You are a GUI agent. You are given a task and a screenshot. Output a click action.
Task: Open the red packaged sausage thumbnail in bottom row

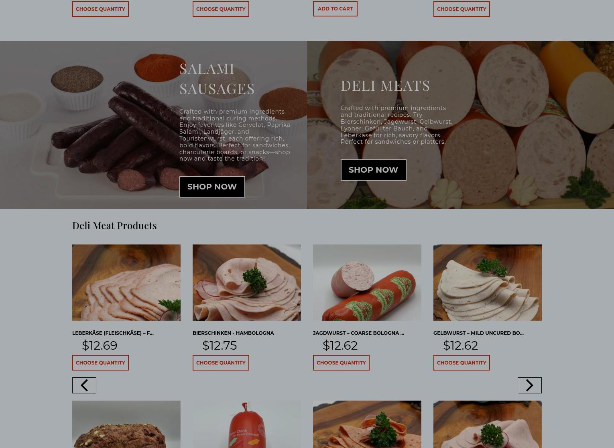247,424
